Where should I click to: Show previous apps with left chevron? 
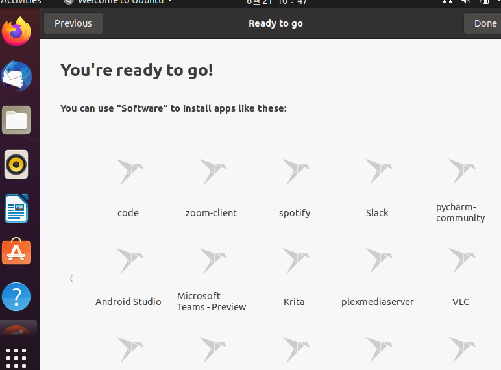(72, 278)
